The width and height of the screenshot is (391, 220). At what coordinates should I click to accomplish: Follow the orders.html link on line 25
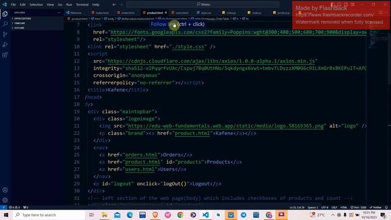[x=141, y=155]
